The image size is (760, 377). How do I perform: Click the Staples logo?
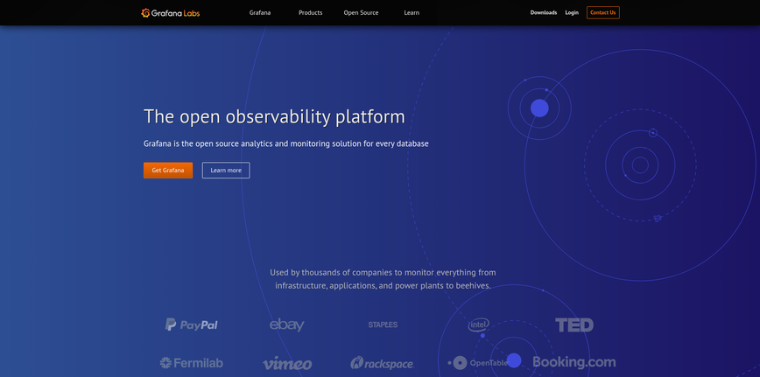coord(383,325)
